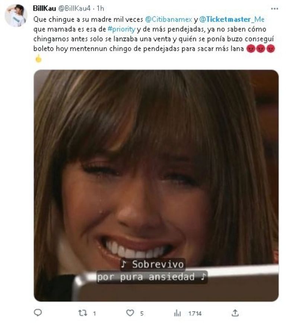Open the view analytics bar chart icon

click(177, 313)
